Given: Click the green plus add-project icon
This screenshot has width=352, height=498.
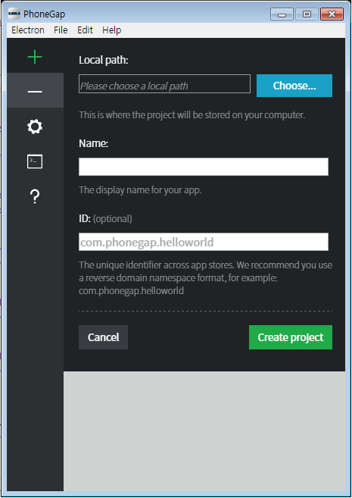Looking at the screenshot, I should pos(35,57).
